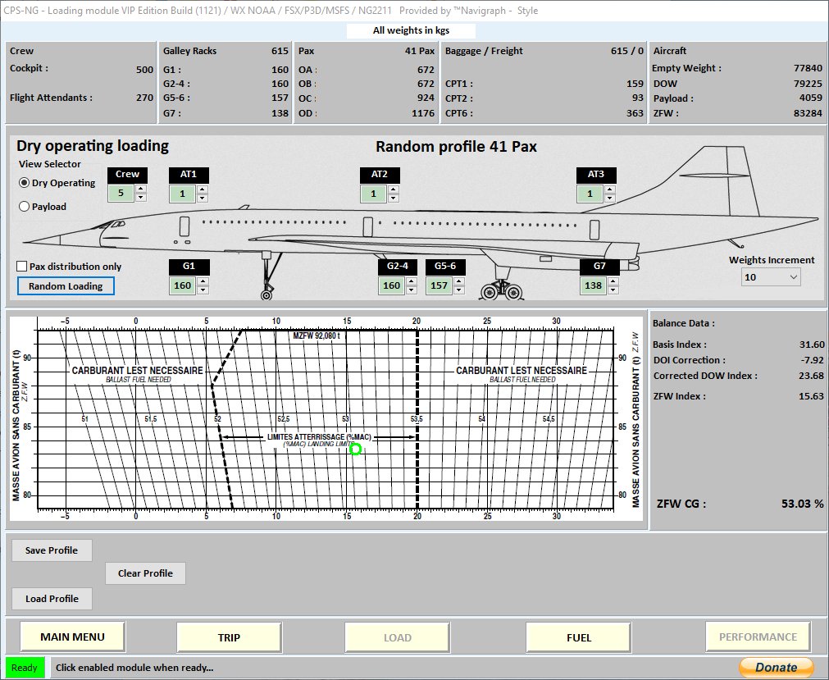
Task: Click the green ZFW marker on chart
Action: pyautogui.click(x=355, y=449)
